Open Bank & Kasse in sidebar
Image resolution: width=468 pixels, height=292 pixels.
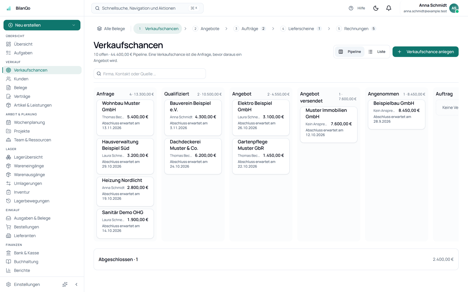[42, 253]
